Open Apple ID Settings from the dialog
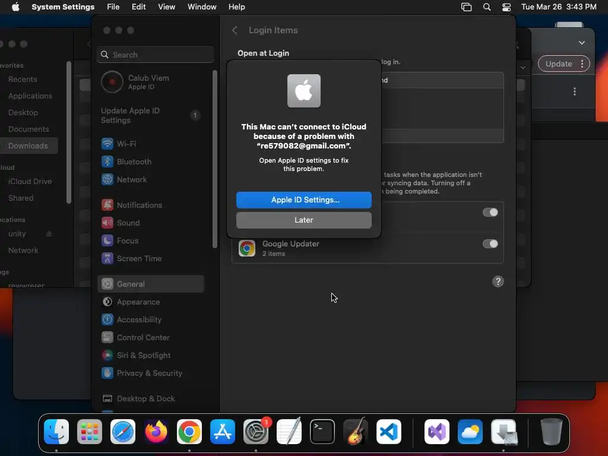This screenshot has height=456, width=608. [x=303, y=199]
